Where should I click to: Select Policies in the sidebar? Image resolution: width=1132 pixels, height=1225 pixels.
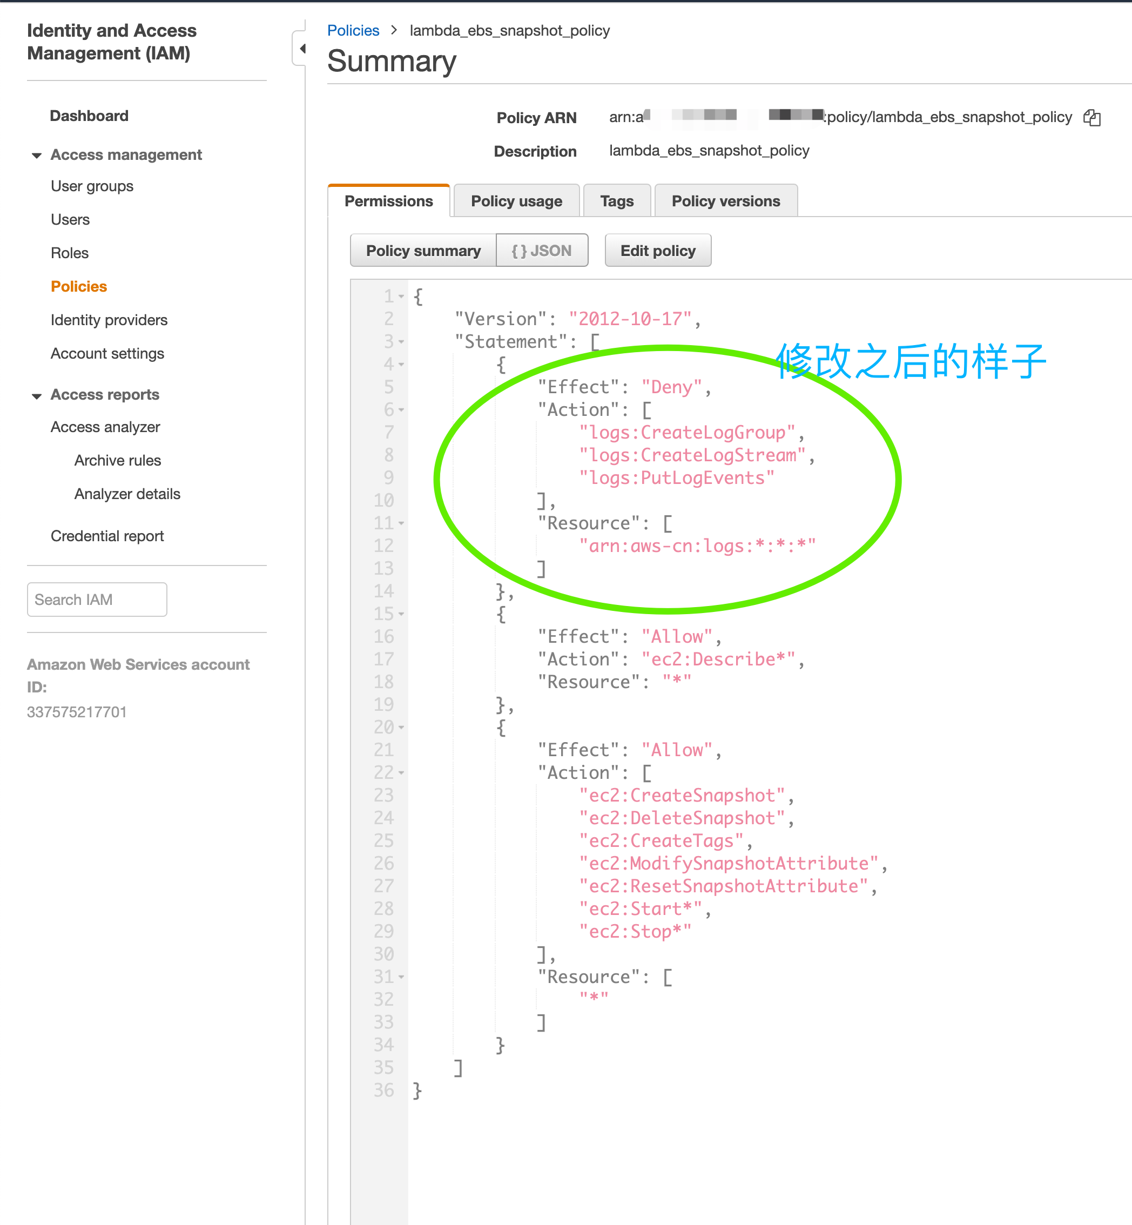(x=79, y=287)
